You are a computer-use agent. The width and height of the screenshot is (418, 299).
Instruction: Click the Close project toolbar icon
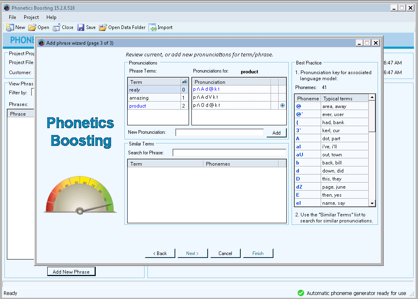57,27
